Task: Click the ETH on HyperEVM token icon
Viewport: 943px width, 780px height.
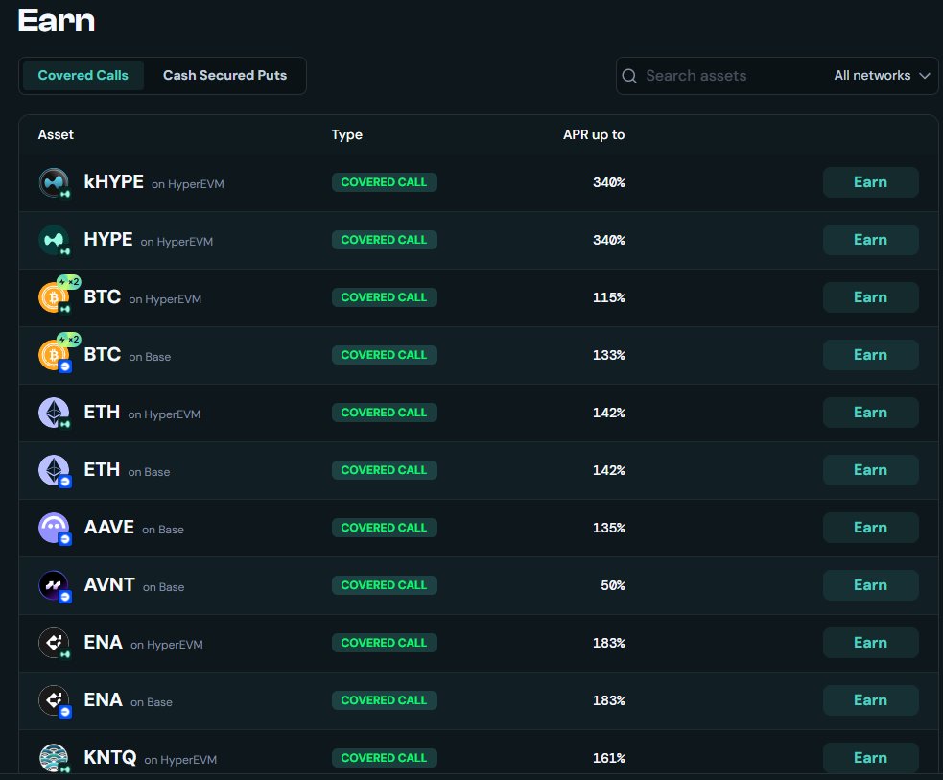Action: (x=54, y=413)
